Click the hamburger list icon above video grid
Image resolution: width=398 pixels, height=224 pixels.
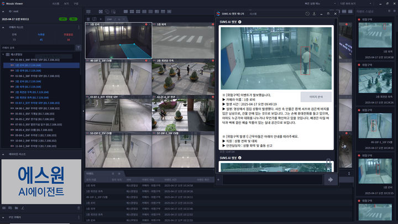pos(88,19)
